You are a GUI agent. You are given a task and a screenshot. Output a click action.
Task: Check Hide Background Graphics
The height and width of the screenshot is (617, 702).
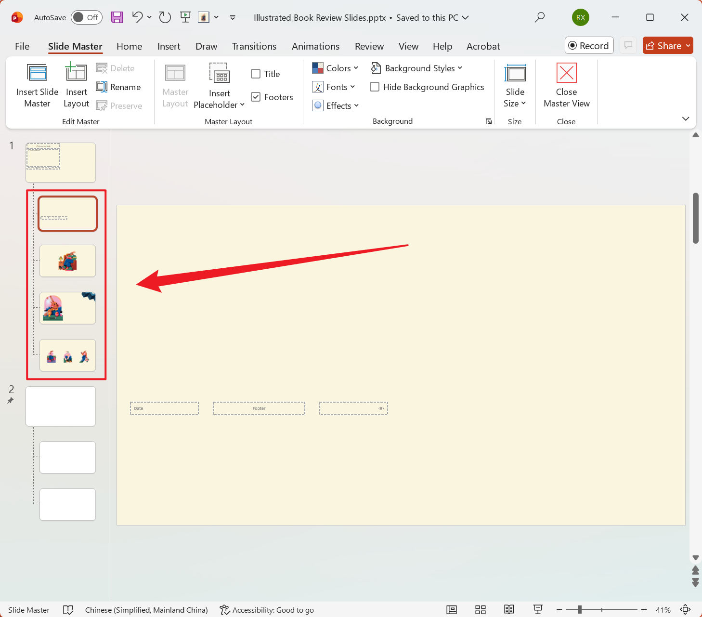click(375, 87)
